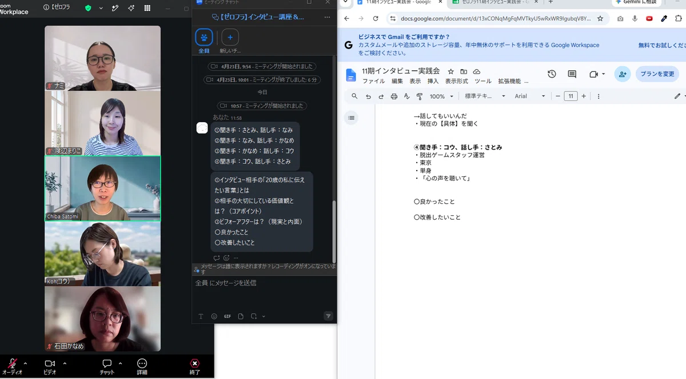Select Chiba Satomi video tile

(x=103, y=188)
